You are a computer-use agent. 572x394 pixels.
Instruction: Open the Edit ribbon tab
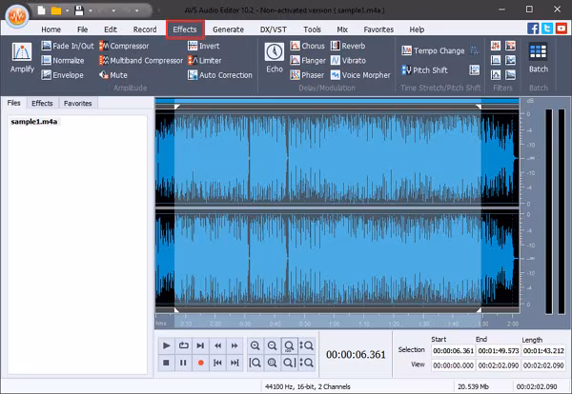click(111, 30)
